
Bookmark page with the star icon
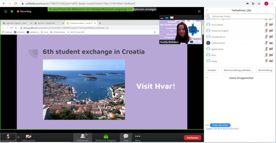point(259,3)
